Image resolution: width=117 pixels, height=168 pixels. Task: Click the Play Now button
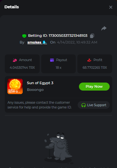94,86
